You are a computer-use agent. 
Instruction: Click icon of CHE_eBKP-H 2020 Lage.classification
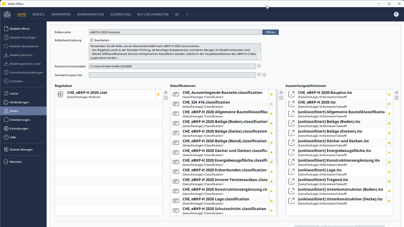176,201
